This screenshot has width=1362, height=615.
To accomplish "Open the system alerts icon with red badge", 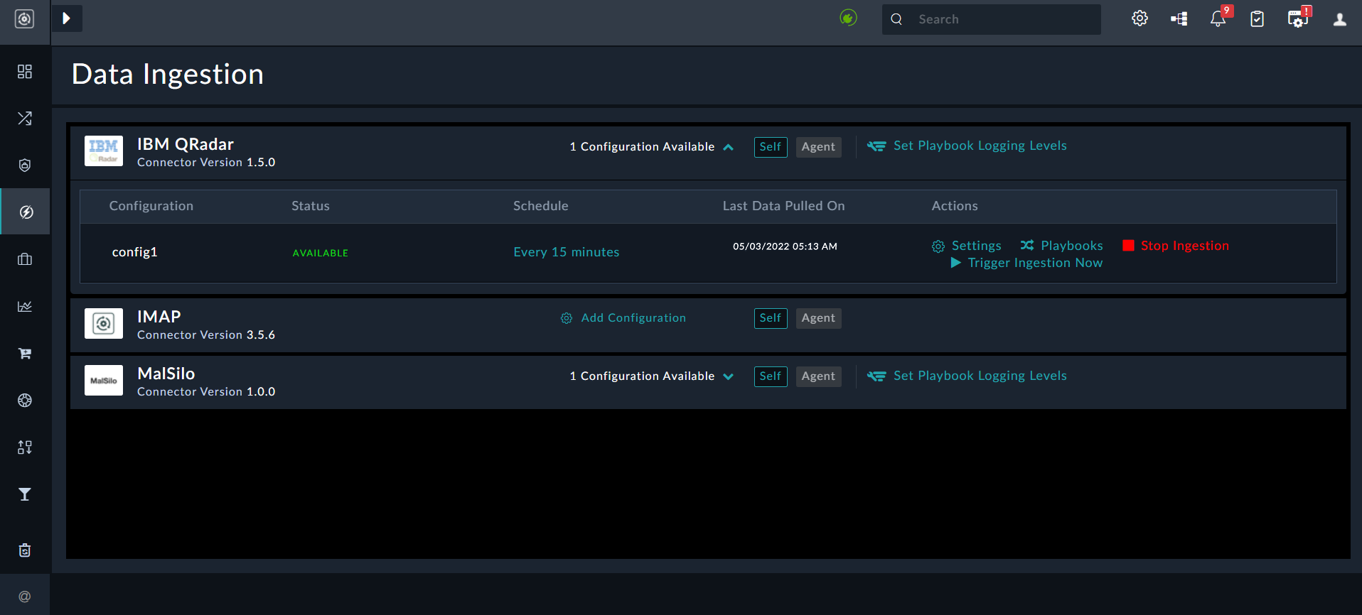I will tap(1299, 18).
